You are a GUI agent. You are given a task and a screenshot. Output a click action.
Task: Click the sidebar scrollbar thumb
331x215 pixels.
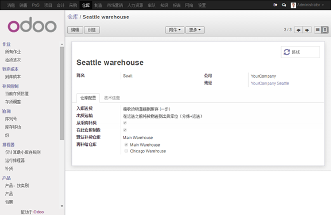62,93
